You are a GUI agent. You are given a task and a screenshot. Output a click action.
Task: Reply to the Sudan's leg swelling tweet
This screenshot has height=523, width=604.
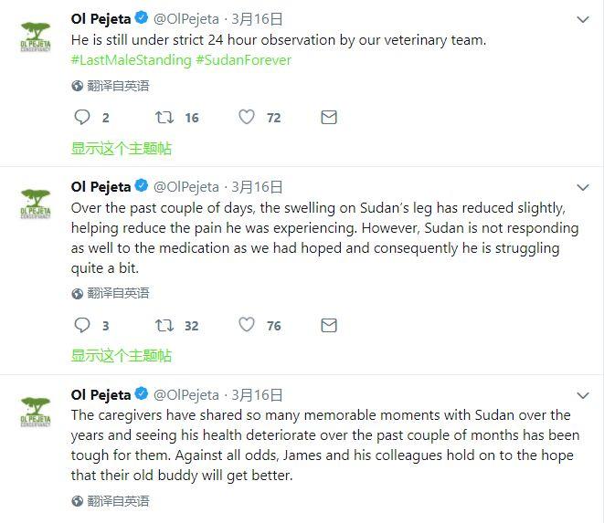point(81,325)
